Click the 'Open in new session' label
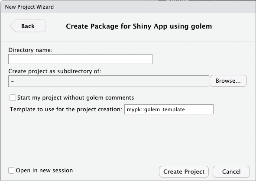256x181 pixels. click(x=44, y=171)
